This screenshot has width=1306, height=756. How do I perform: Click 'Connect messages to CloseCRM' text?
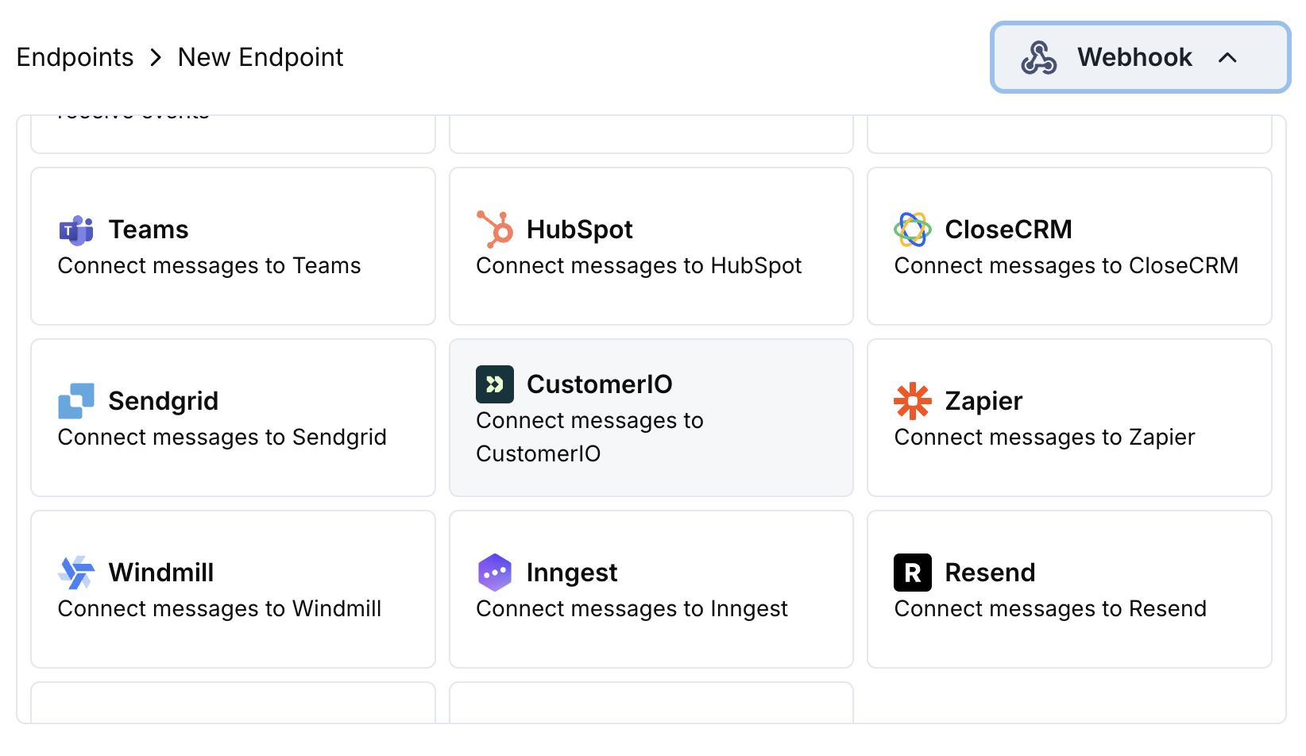tap(1067, 266)
